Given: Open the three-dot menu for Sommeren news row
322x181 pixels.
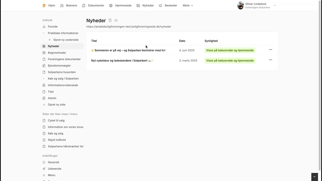Looking at the screenshot, I should (270, 50).
